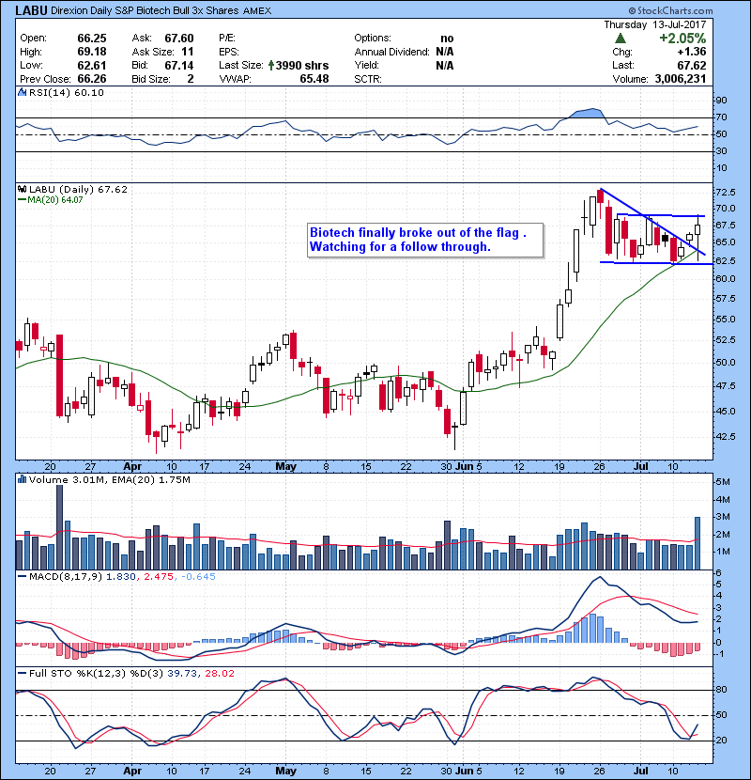Image resolution: width=751 pixels, height=780 pixels.
Task: Click the Yield N/A value
Action: 445,66
